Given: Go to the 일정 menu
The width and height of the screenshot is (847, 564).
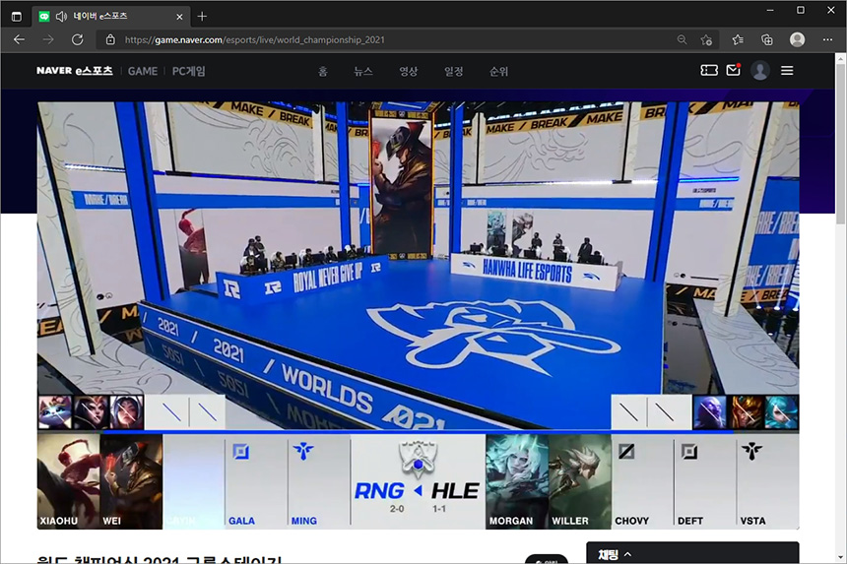Looking at the screenshot, I should 454,71.
